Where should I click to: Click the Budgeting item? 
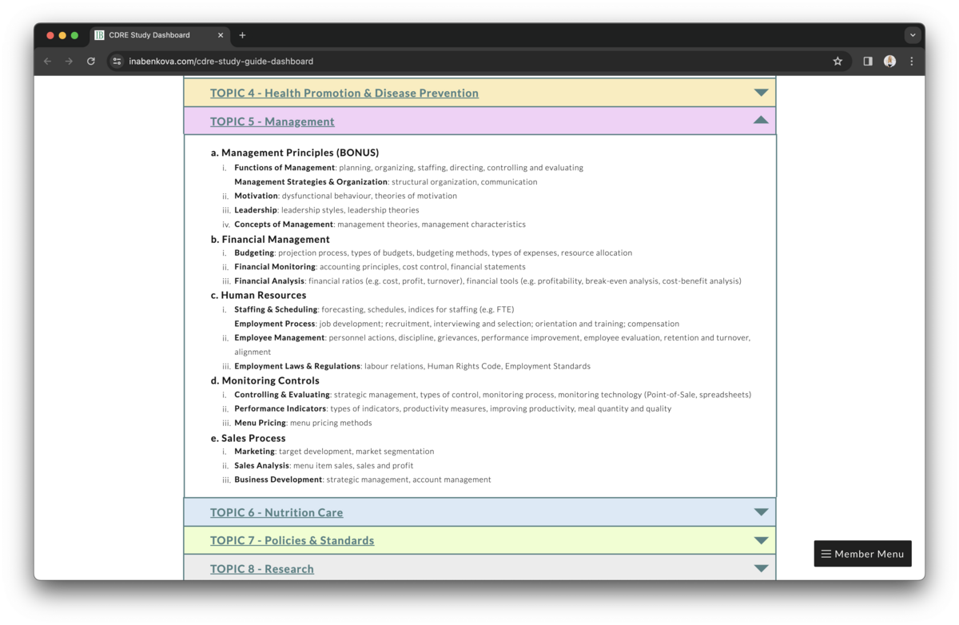[x=254, y=253]
